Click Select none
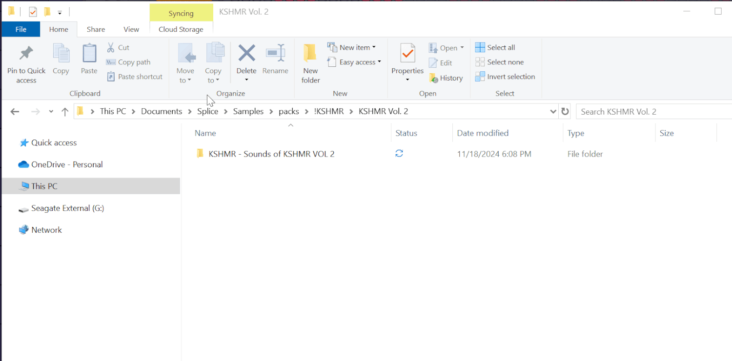 click(x=499, y=62)
